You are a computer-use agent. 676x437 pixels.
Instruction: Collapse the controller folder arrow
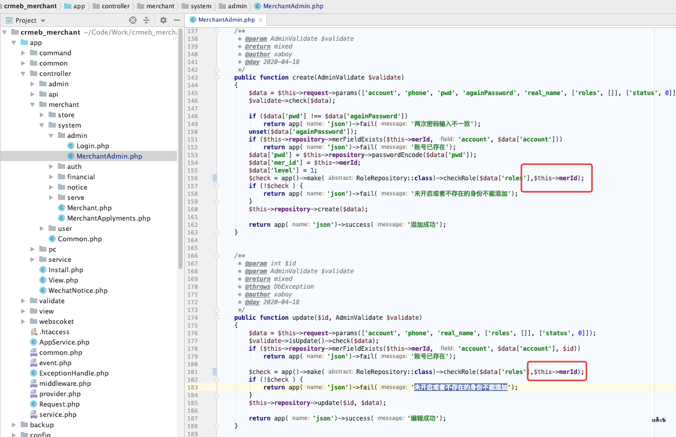click(23, 73)
